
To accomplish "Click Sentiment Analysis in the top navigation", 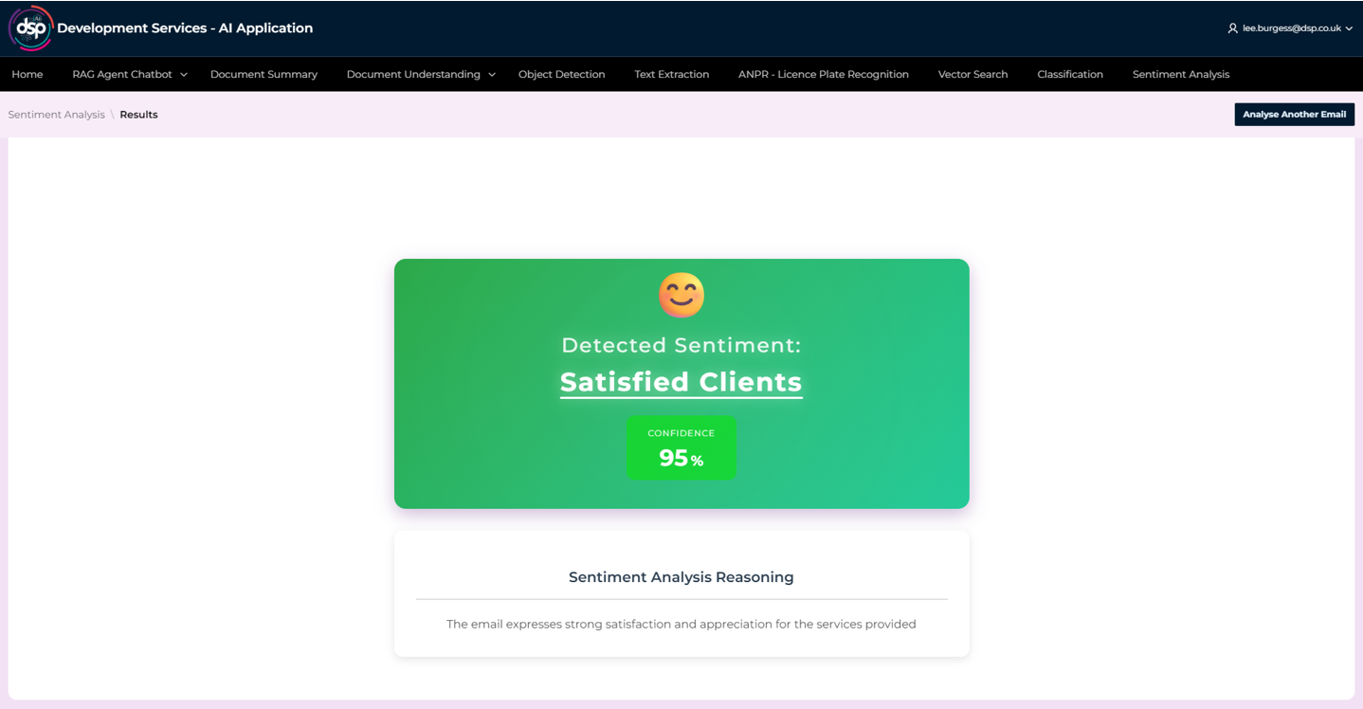I will [1180, 74].
